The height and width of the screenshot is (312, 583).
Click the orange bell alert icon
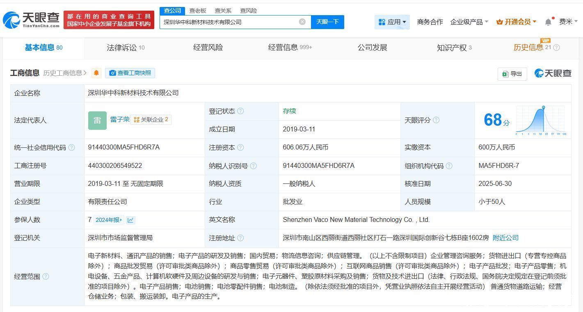tap(96, 73)
